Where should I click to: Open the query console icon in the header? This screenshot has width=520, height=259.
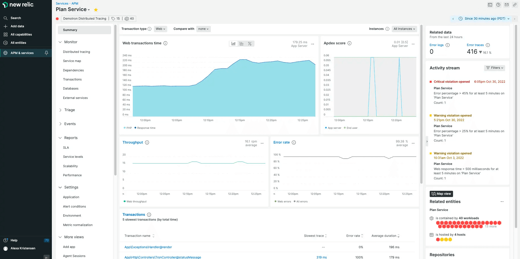pos(490,5)
